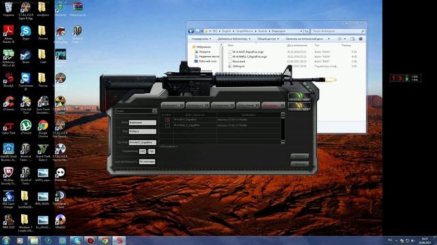Open Cyber Tank desktop shortcut
This screenshot has height=245, width=437.
[x=8, y=127]
